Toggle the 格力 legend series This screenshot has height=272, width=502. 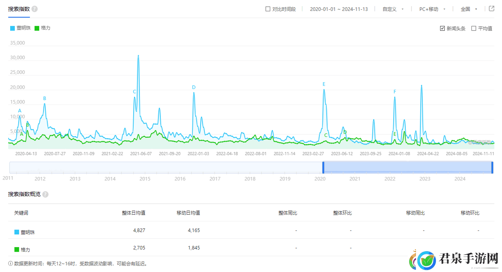pyautogui.click(x=42, y=28)
